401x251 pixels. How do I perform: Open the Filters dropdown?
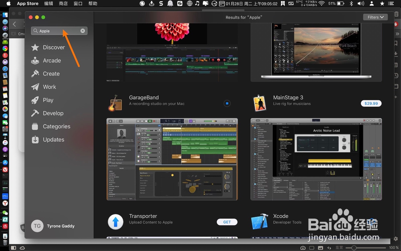point(375,17)
